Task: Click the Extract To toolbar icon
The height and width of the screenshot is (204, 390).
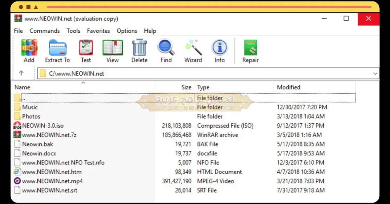Action: click(x=58, y=48)
